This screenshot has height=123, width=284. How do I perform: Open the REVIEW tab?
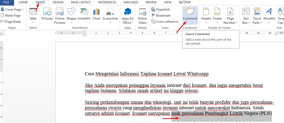tap(151, 3)
